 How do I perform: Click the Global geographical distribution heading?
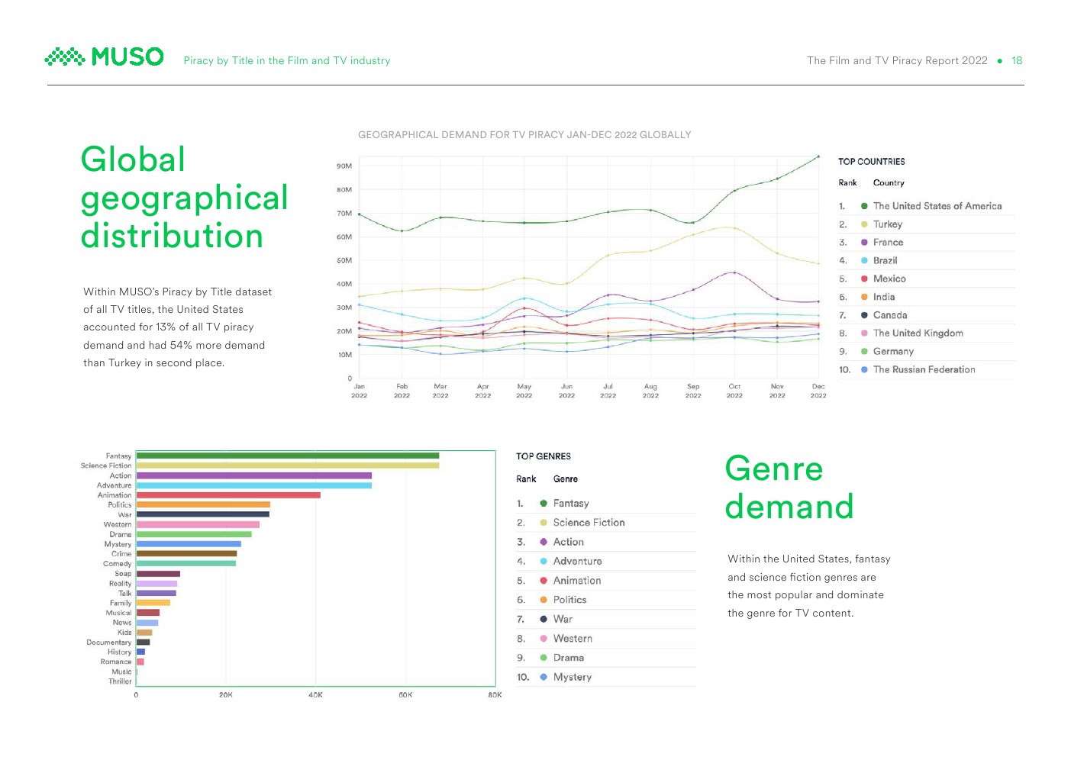point(184,198)
